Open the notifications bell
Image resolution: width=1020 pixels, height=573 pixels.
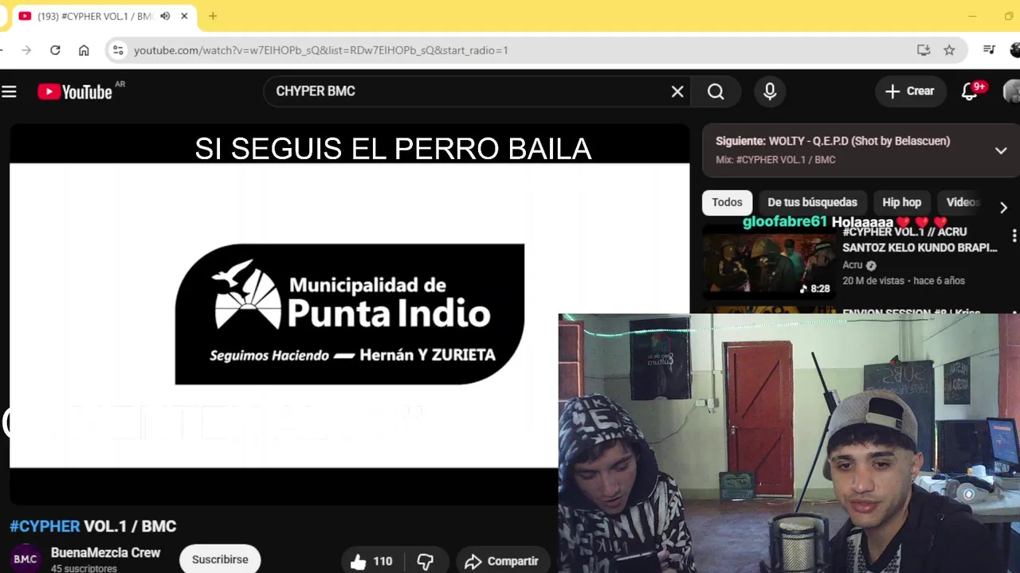[x=970, y=92]
